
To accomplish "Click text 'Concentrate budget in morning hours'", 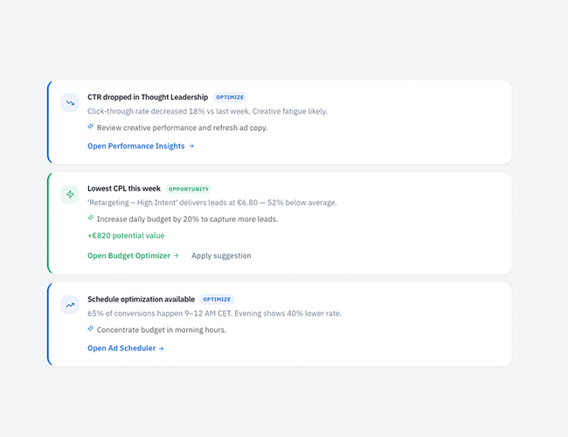I will point(162,330).
